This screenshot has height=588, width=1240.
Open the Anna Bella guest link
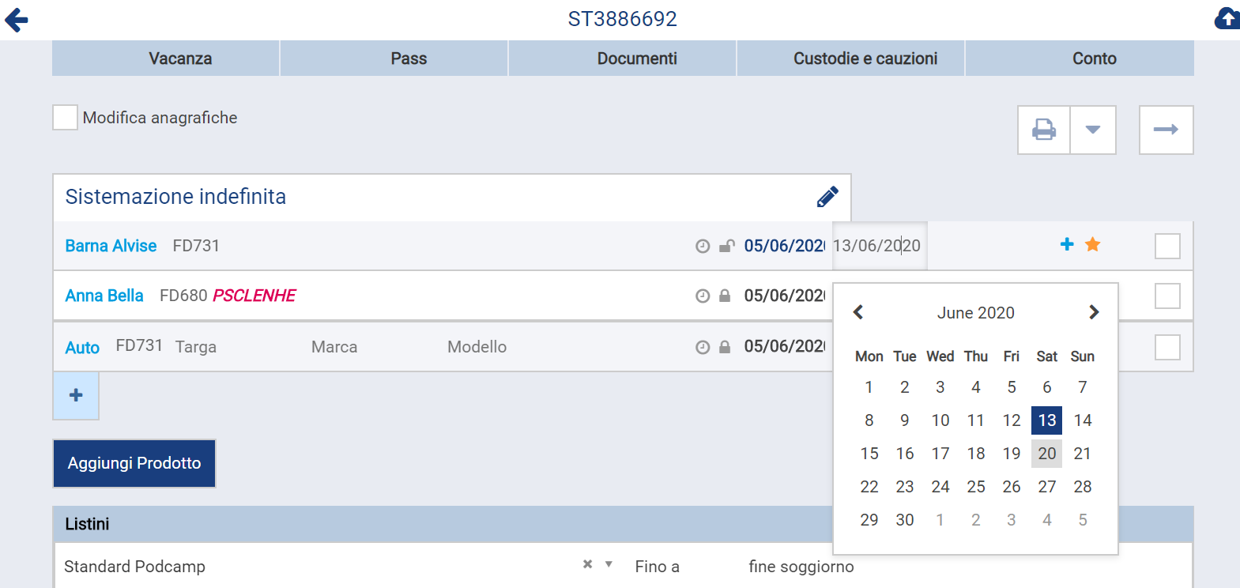click(104, 296)
